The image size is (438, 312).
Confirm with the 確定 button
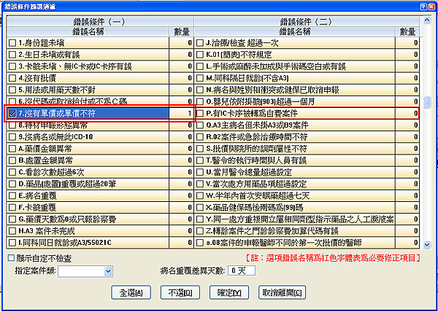point(230,292)
